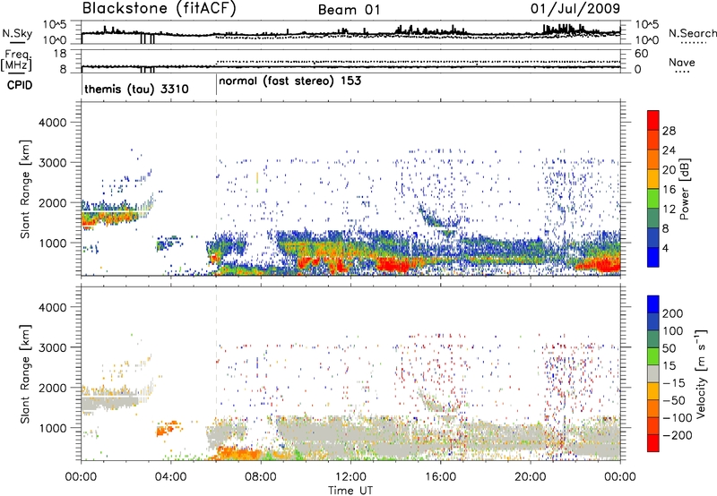
Task: Click the '16:00' time tick label
Action: (440, 477)
